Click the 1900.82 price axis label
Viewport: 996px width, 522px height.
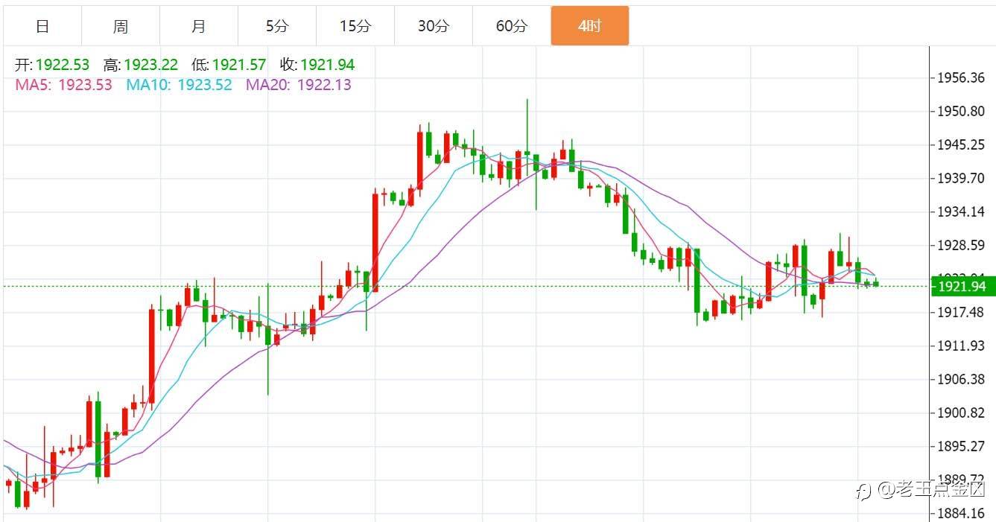(x=961, y=413)
